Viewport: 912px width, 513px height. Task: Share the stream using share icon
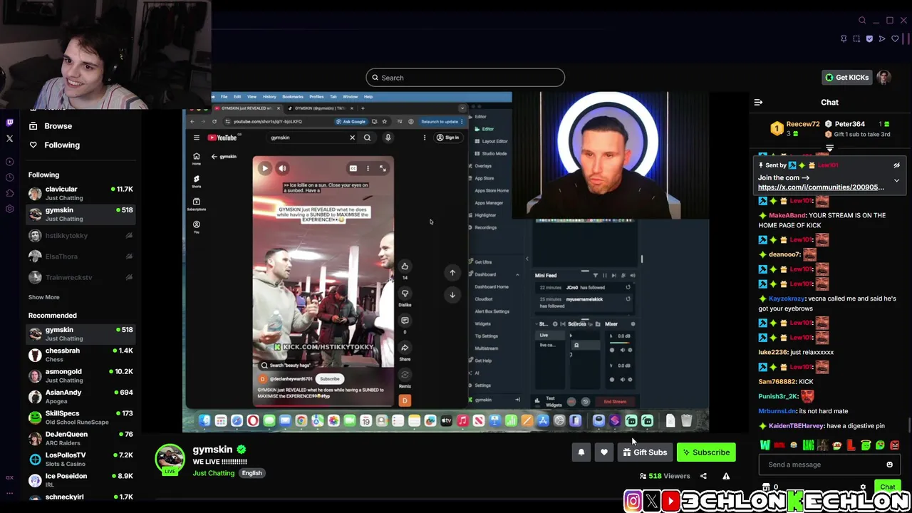[703, 476]
